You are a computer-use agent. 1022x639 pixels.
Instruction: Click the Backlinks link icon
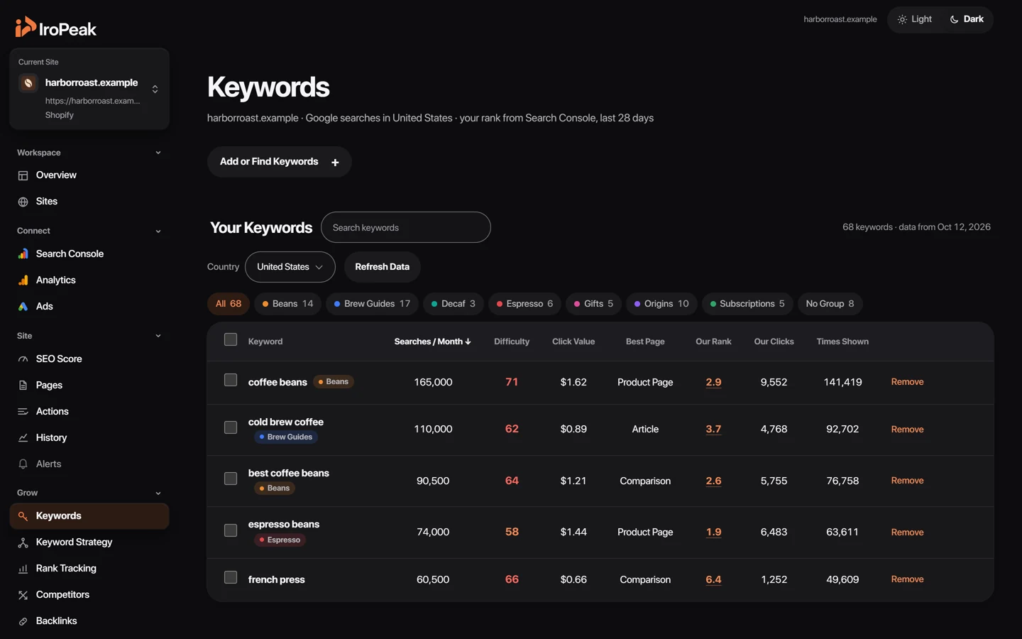[x=23, y=621]
